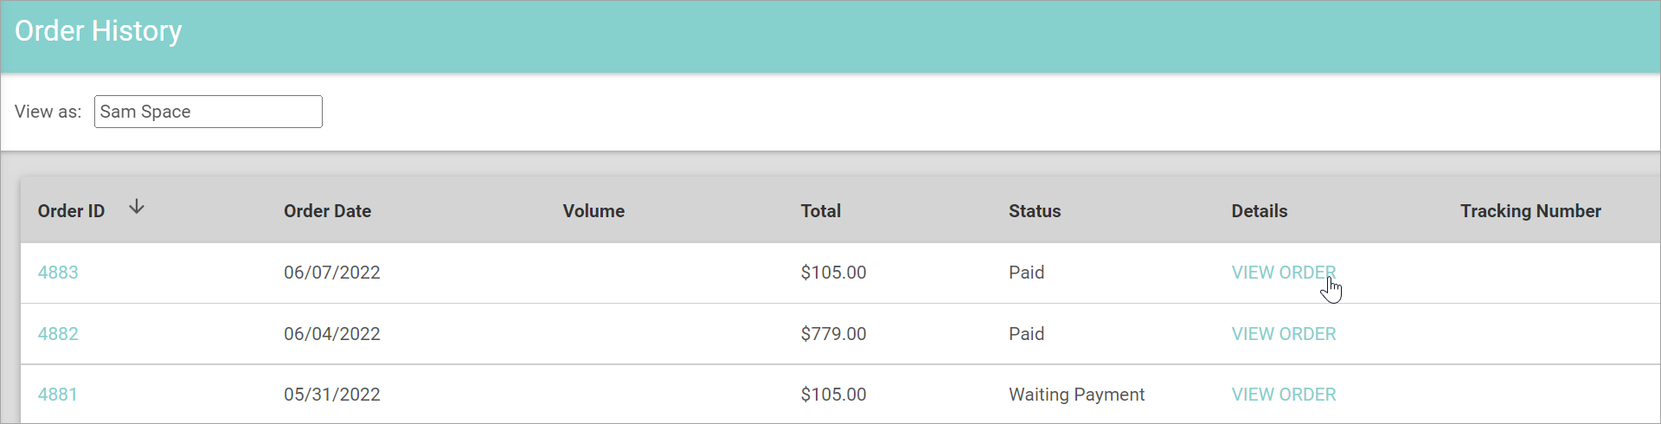Click VIEW ORDER for the Waiting Payment order
This screenshot has height=424, width=1661.
1283,395
